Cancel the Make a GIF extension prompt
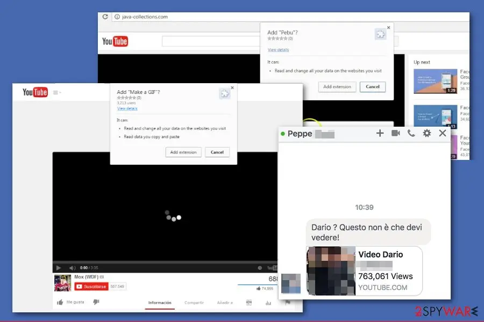 [x=217, y=152]
